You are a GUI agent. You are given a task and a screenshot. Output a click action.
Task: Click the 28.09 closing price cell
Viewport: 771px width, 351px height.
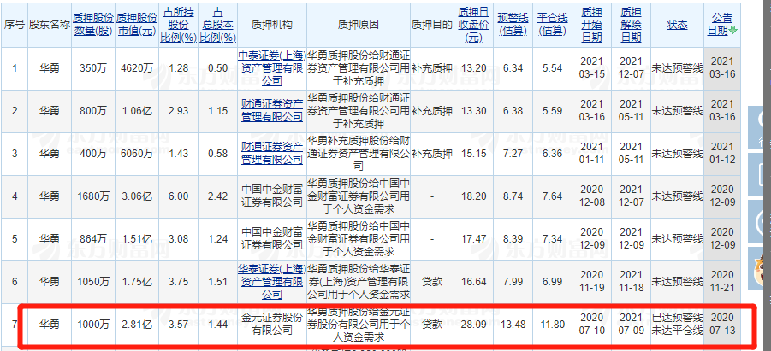tap(473, 325)
